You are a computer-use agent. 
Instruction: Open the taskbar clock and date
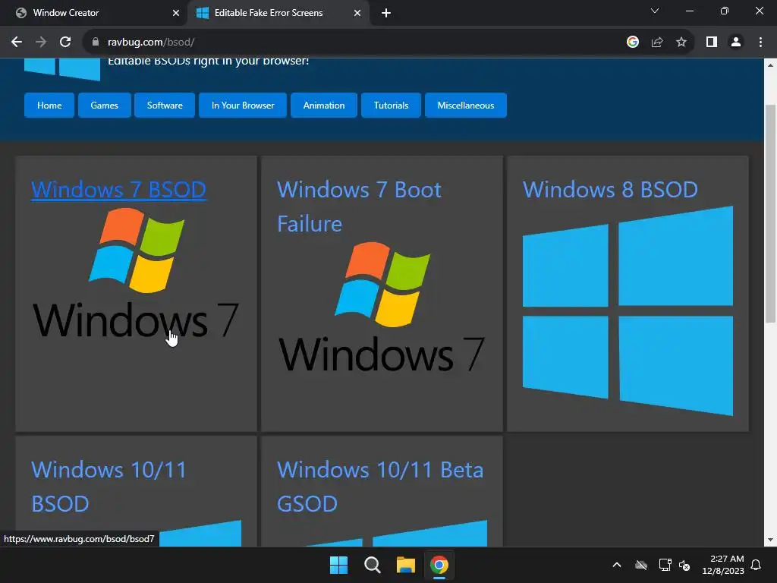(723, 565)
